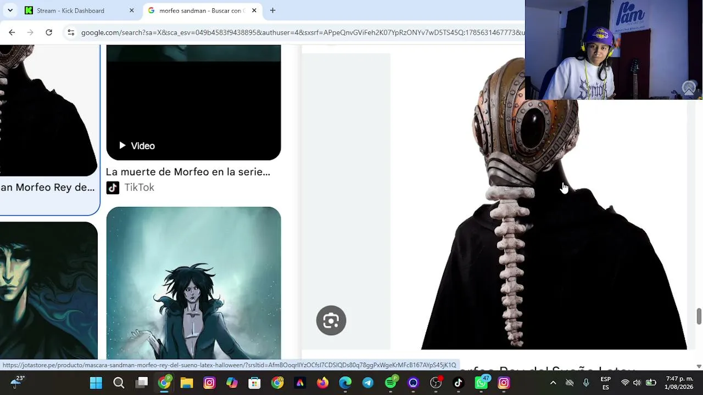Change the ESP ES input language
703x395 pixels.
[605, 383]
